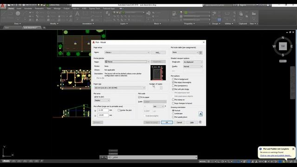
Task: Enable Plot upside-down checkbox
Action: [x=173, y=117]
